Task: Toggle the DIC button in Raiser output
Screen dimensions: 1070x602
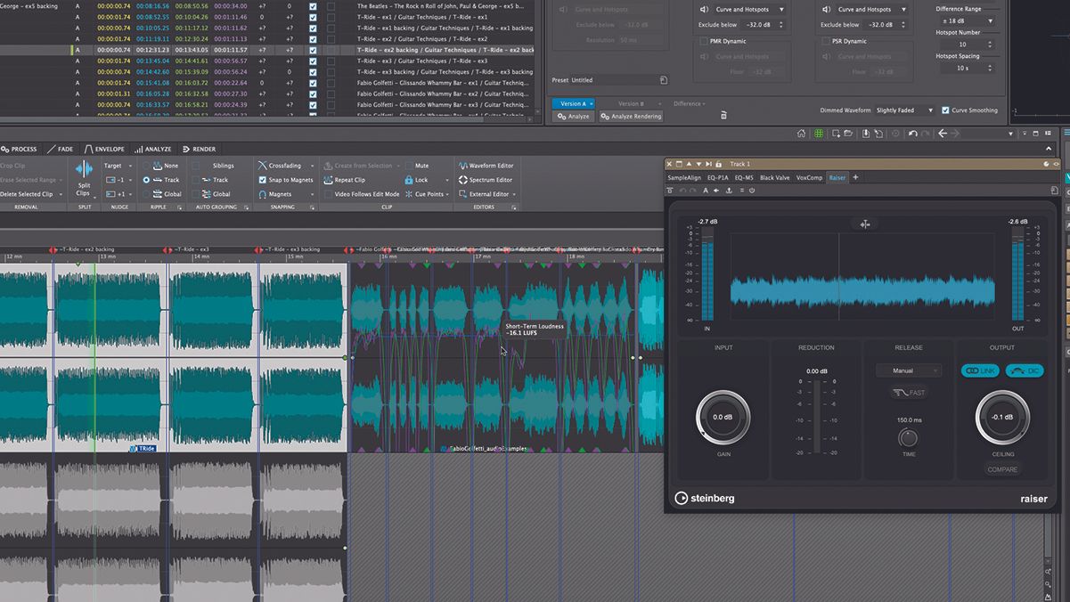Action: pos(1025,370)
